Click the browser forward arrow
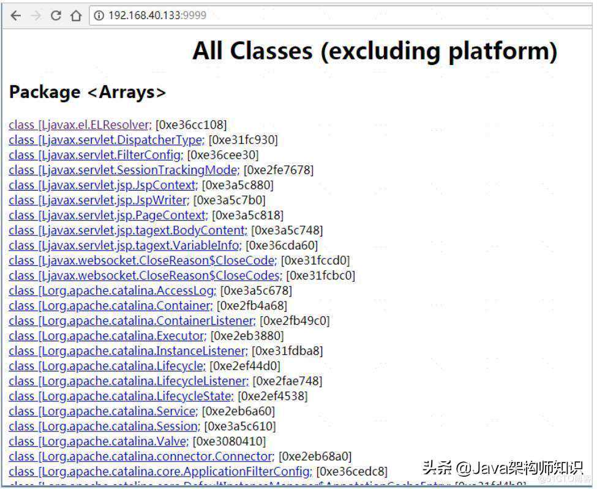Screen dimensions: 597x489 [36, 16]
